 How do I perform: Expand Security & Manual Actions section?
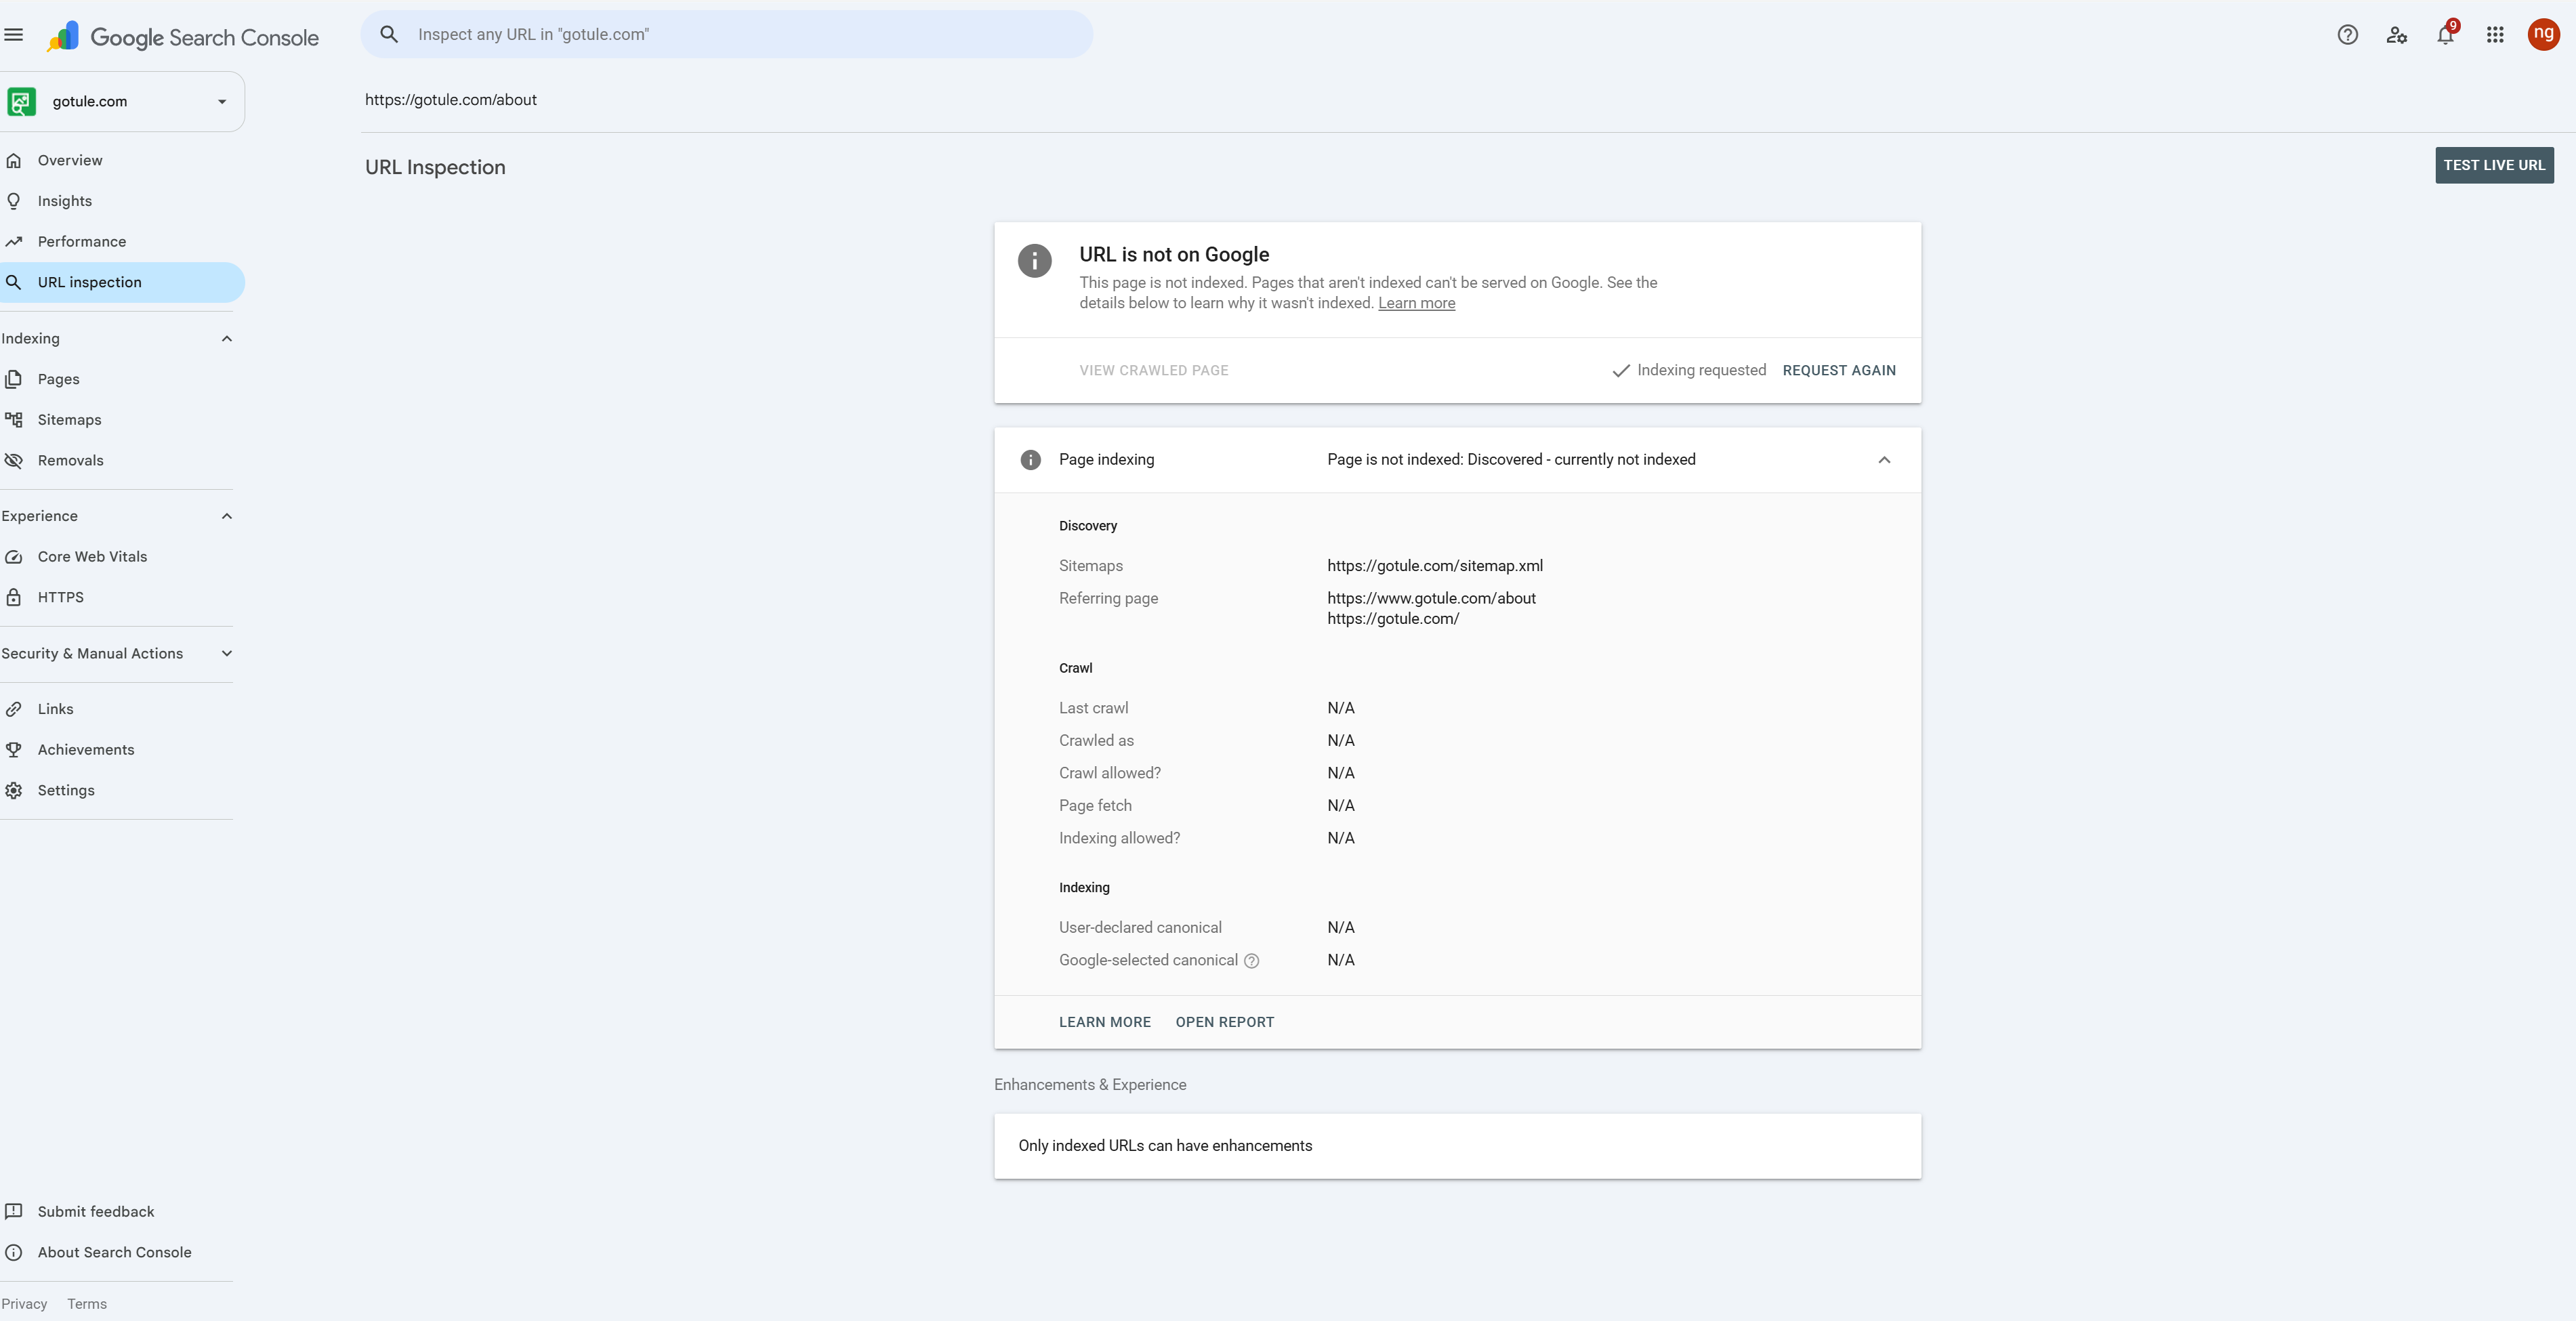[227, 654]
